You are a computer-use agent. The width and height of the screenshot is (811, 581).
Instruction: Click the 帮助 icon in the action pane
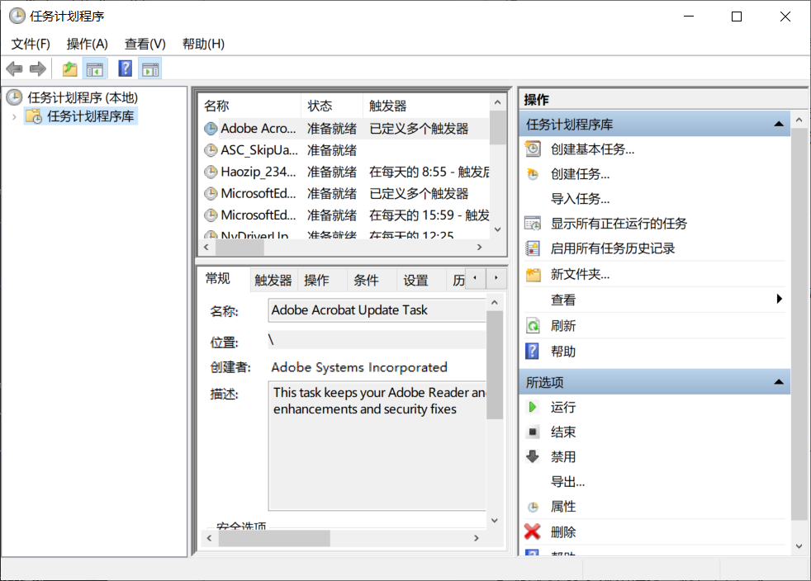[532, 351]
